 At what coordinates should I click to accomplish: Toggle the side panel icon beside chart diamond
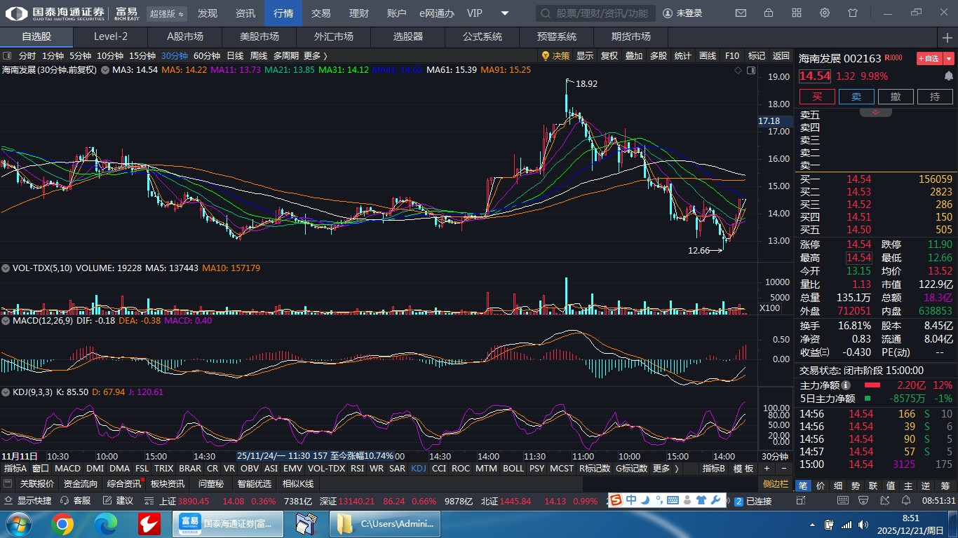point(751,70)
